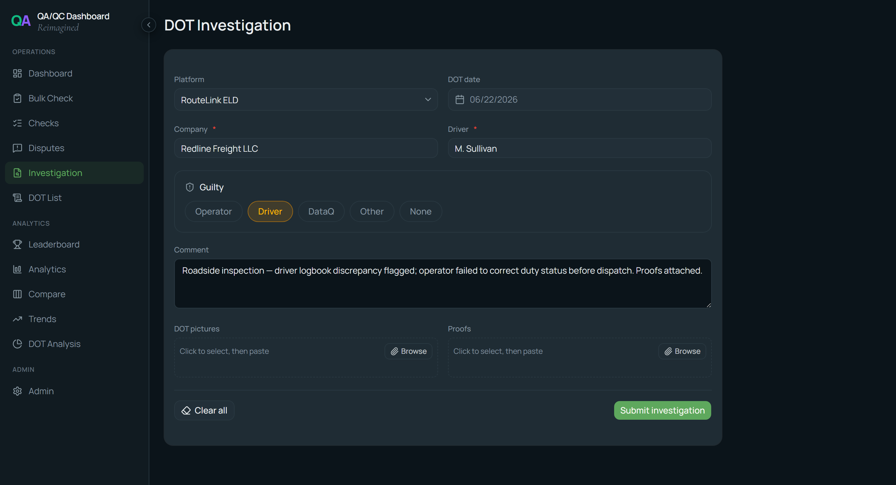896x485 pixels.
Task: Select Operator as guilty party
Action: click(x=213, y=211)
